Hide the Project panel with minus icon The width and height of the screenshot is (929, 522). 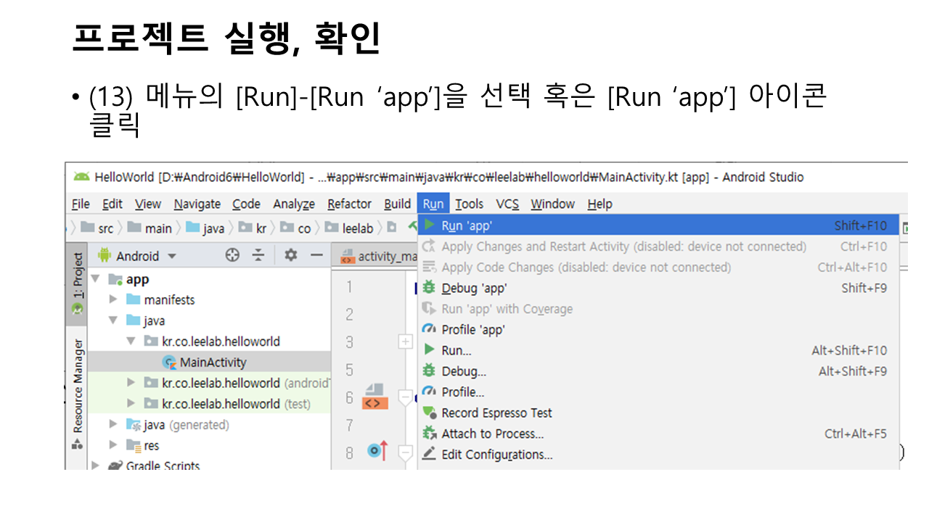316,255
